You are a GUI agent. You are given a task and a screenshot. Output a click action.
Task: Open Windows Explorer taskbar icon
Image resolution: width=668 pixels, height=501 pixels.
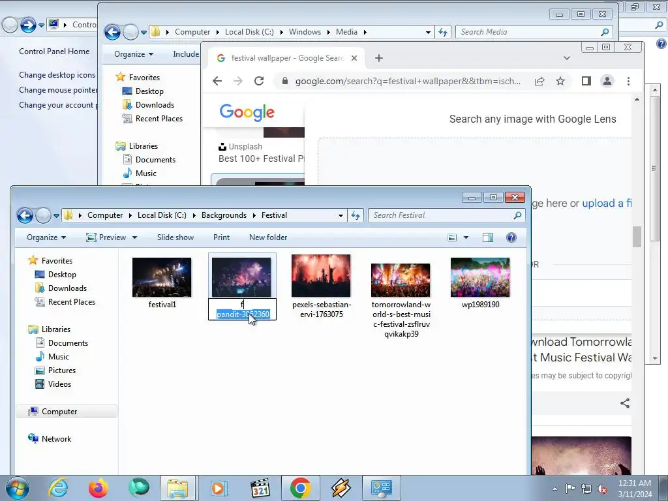[177, 488]
